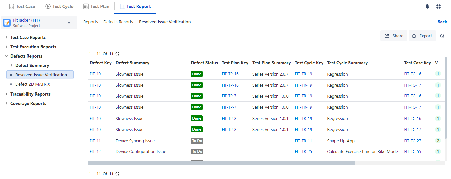Screen dimensions: 451x179
Task: Click the Defect Summary column header
Action: (132, 63)
